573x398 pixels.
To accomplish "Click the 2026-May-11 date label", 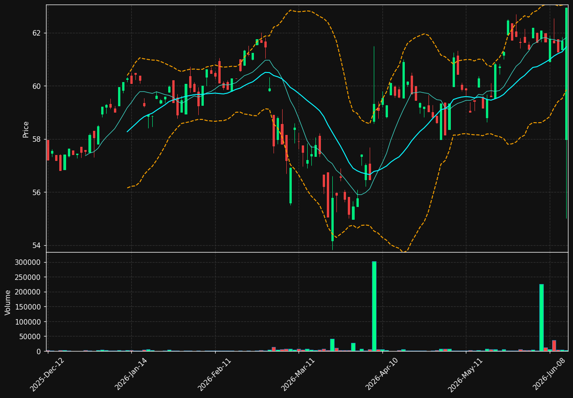I will pos(465,374).
